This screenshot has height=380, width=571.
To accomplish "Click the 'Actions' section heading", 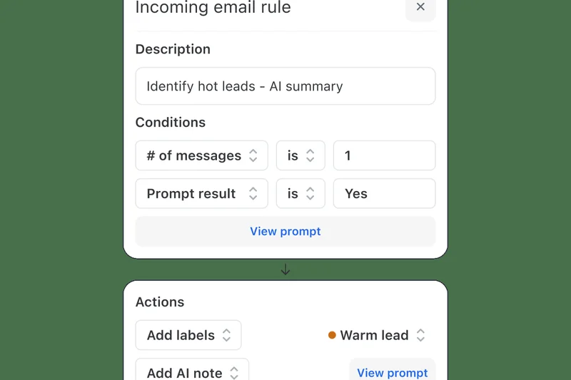I will 160,302.
